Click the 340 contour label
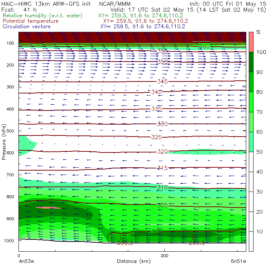This screenshot has height=268, width=268. click(x=156, y=92)
